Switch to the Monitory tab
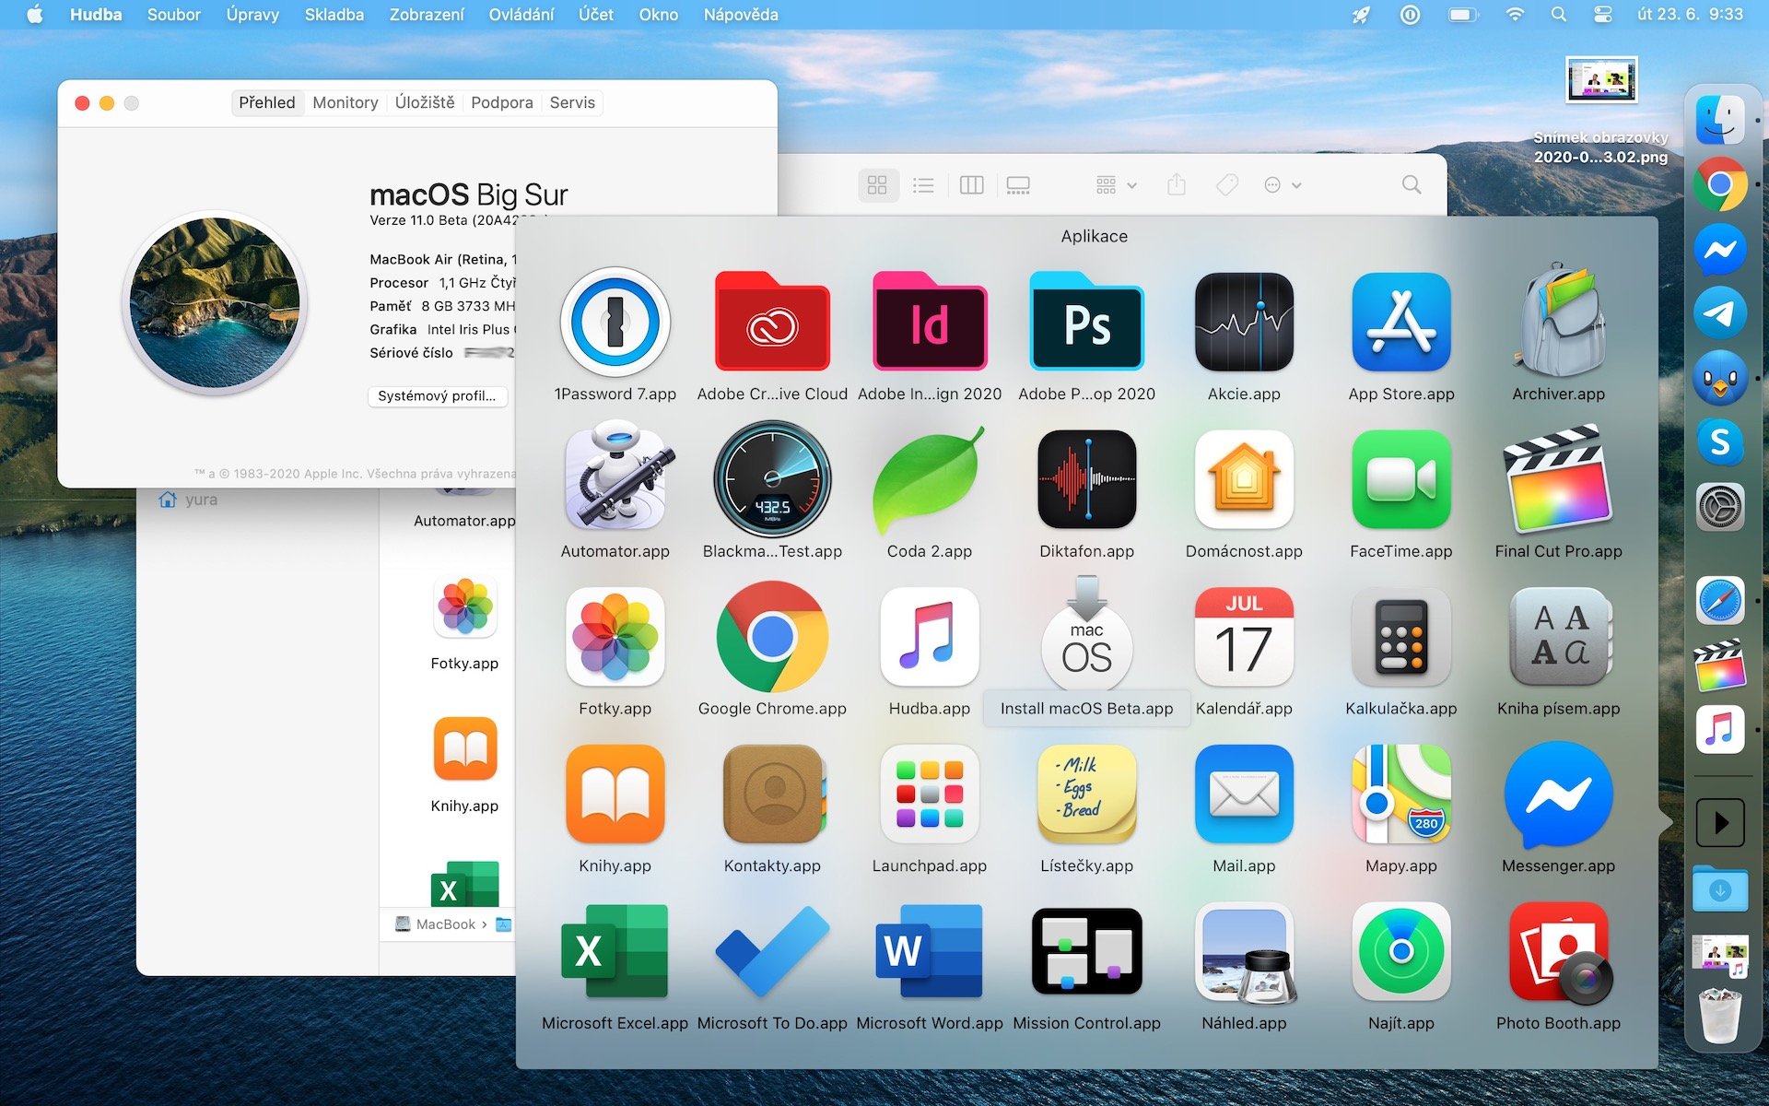 [x=346, y=102]
